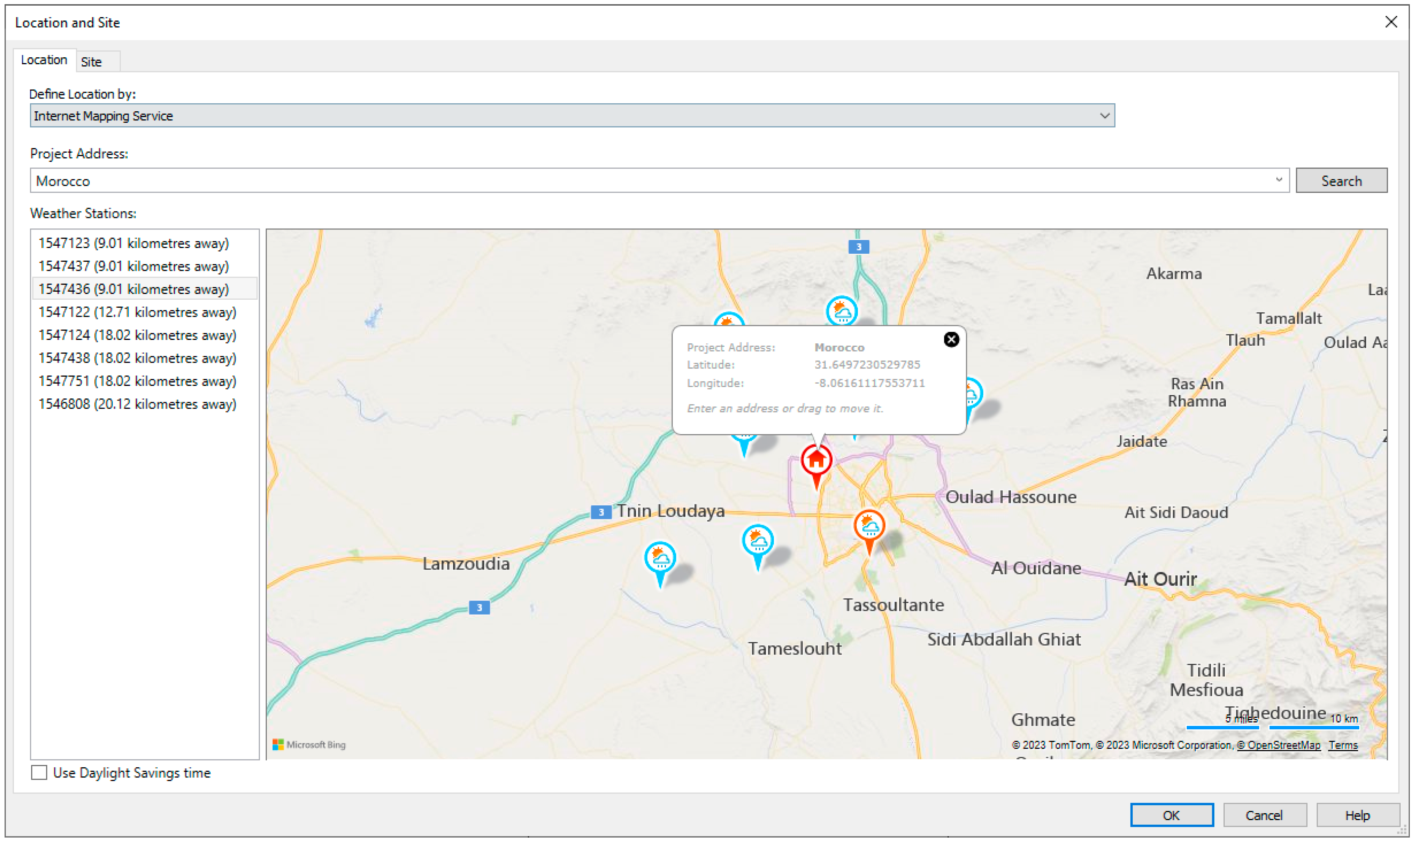Select weather station 1547122 in list
The width and height of the screenshot is (1414, 844).
pos(137,312)
